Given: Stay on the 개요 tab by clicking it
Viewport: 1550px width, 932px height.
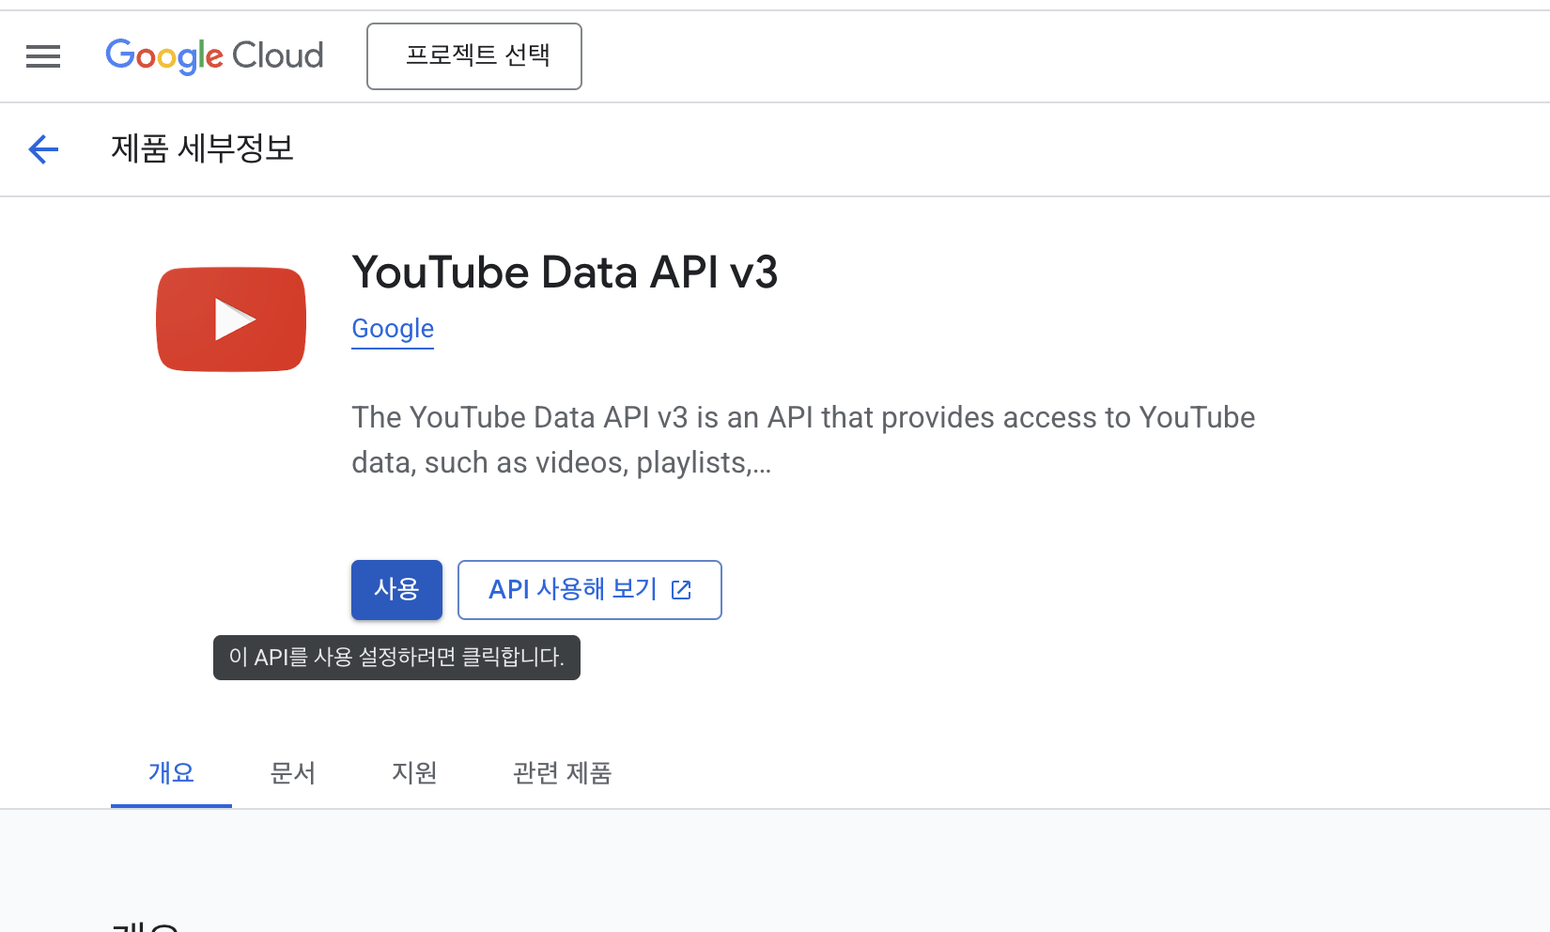Looking at the screenshot, I should 171,772.
